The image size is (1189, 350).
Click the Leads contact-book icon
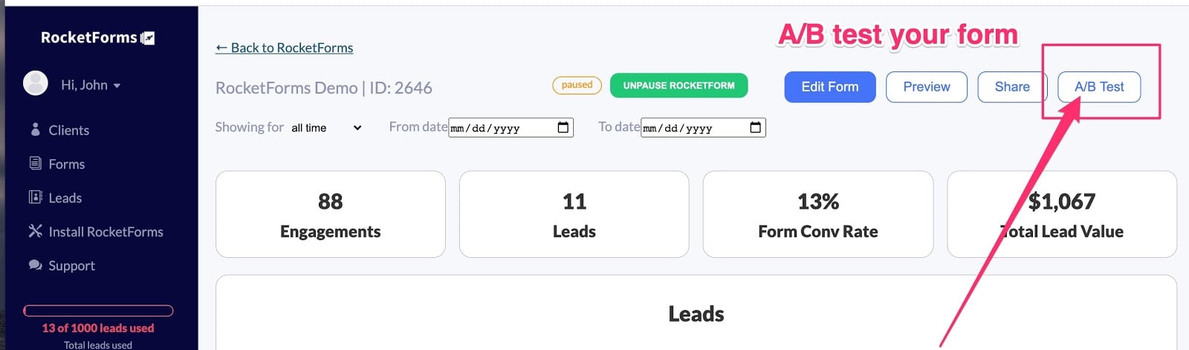tap(35, 197)
